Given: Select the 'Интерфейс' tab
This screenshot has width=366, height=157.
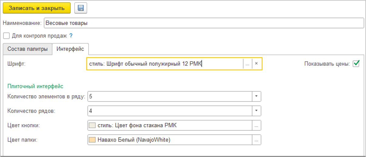Looking at the screenshot, I should pyautogui.click(x=70, y=49).
